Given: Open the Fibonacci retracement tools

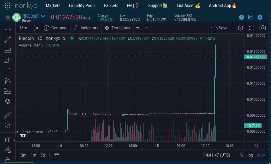Looking at the screenshot, I should tap(8, 50).
